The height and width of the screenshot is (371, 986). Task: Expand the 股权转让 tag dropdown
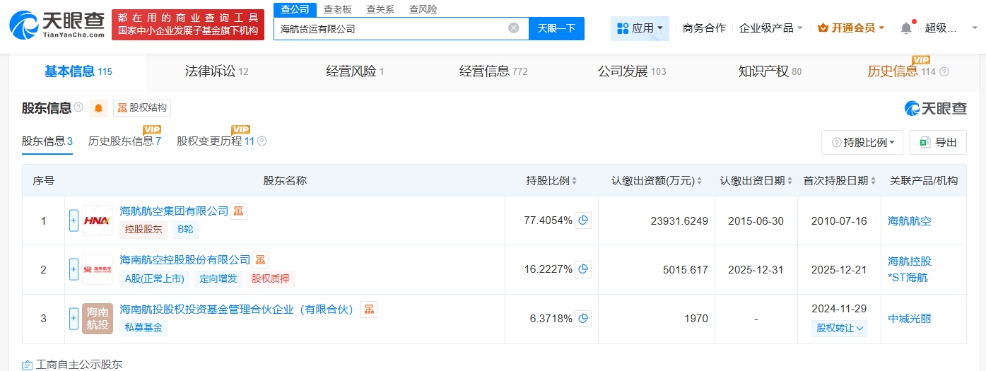(839, 328)
